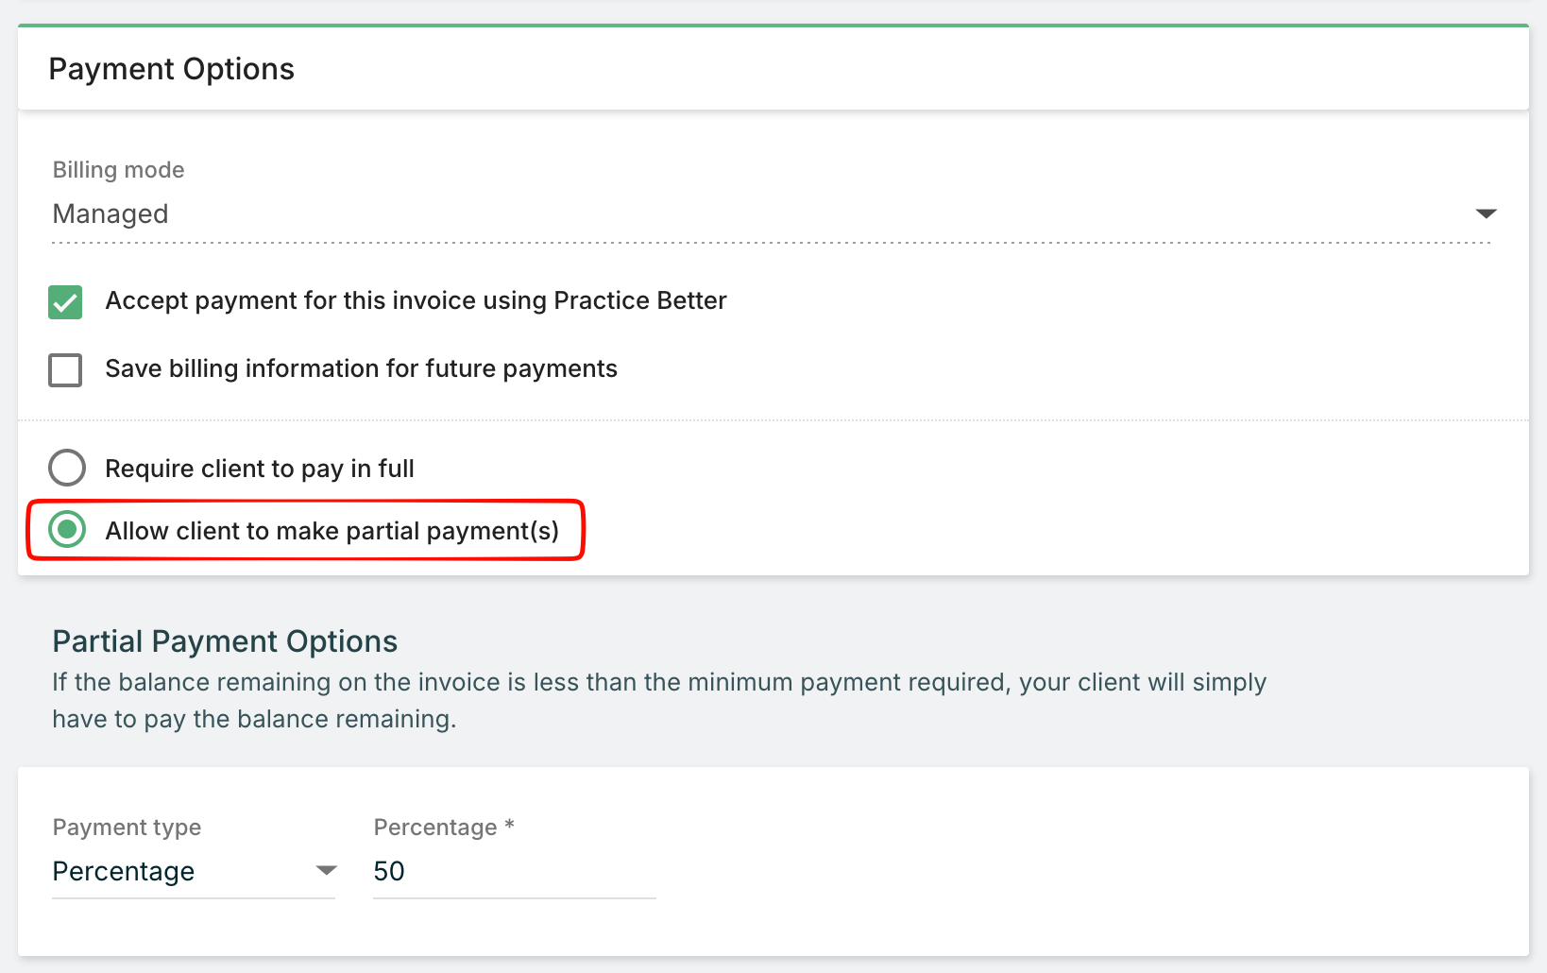Enable Save billing information checkbox
This screenshot has width=1547, height=973.
click(x=65, y=369)
